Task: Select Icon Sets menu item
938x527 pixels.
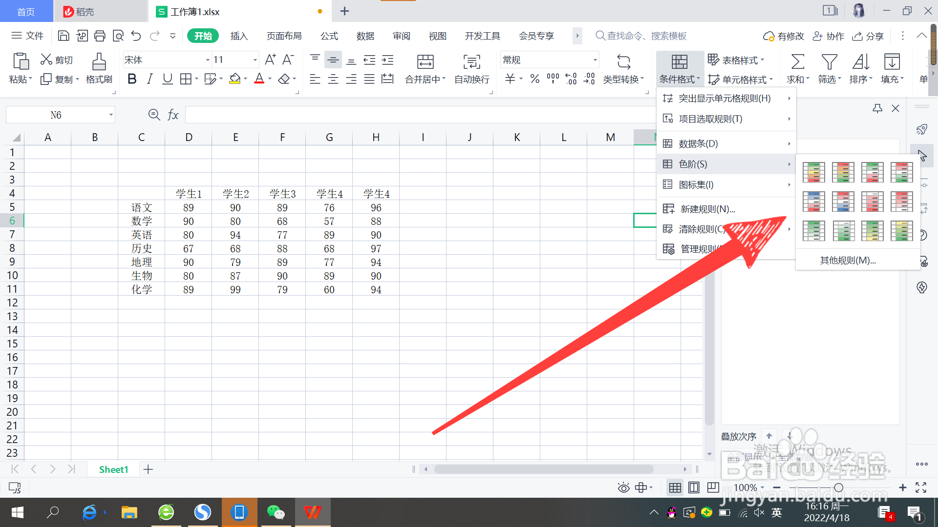Action: 726,185
